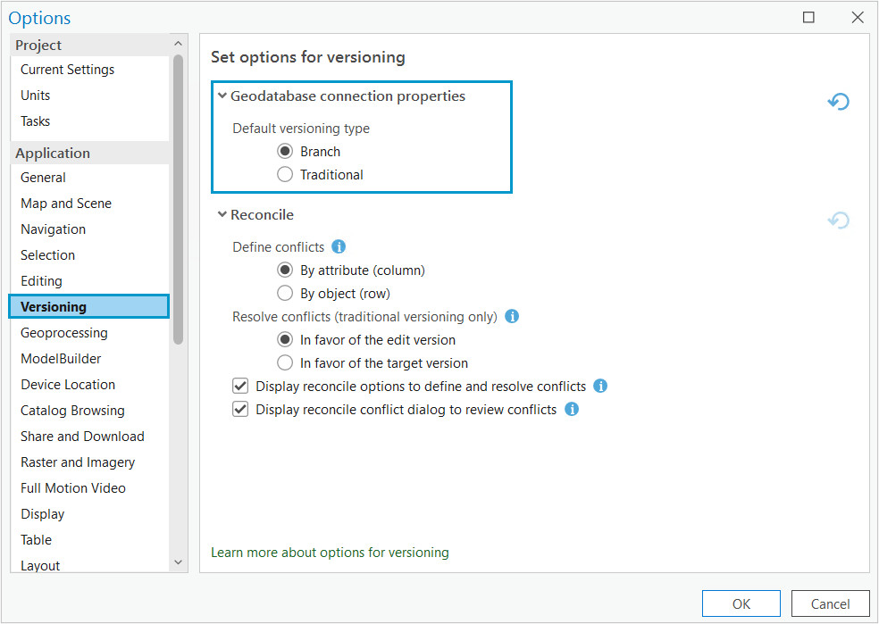Click the reset icon for Geodatabase connection properties
This screenshot has width=879, height=624.
(838, 102)
